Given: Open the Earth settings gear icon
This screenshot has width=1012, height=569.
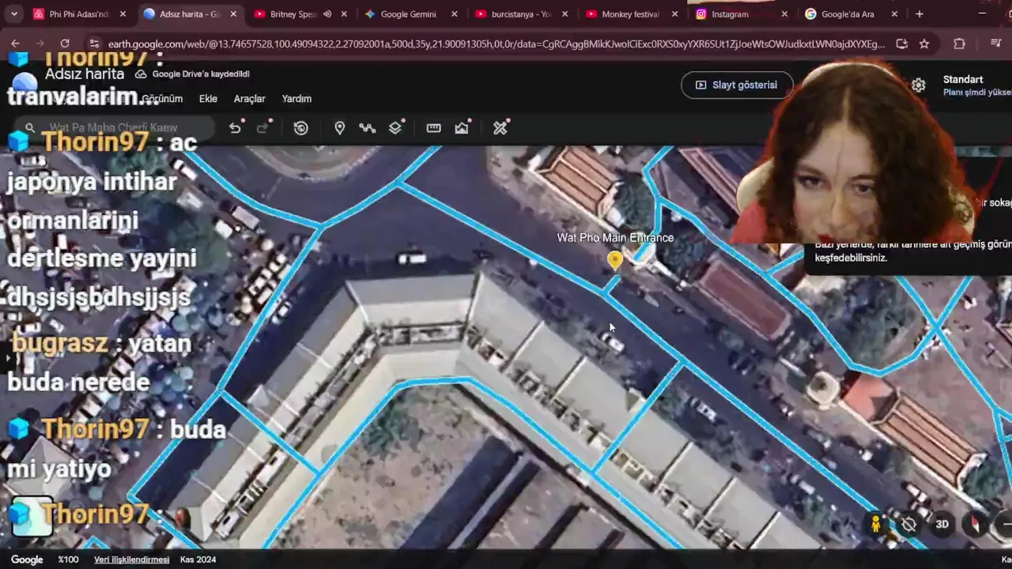Looking at the screenshot, I should tap(918, 85).
